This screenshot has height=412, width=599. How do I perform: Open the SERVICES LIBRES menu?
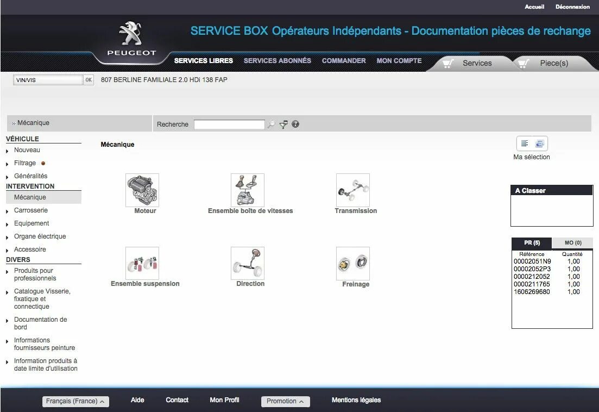pyautogui.click(x=204, y=61)
